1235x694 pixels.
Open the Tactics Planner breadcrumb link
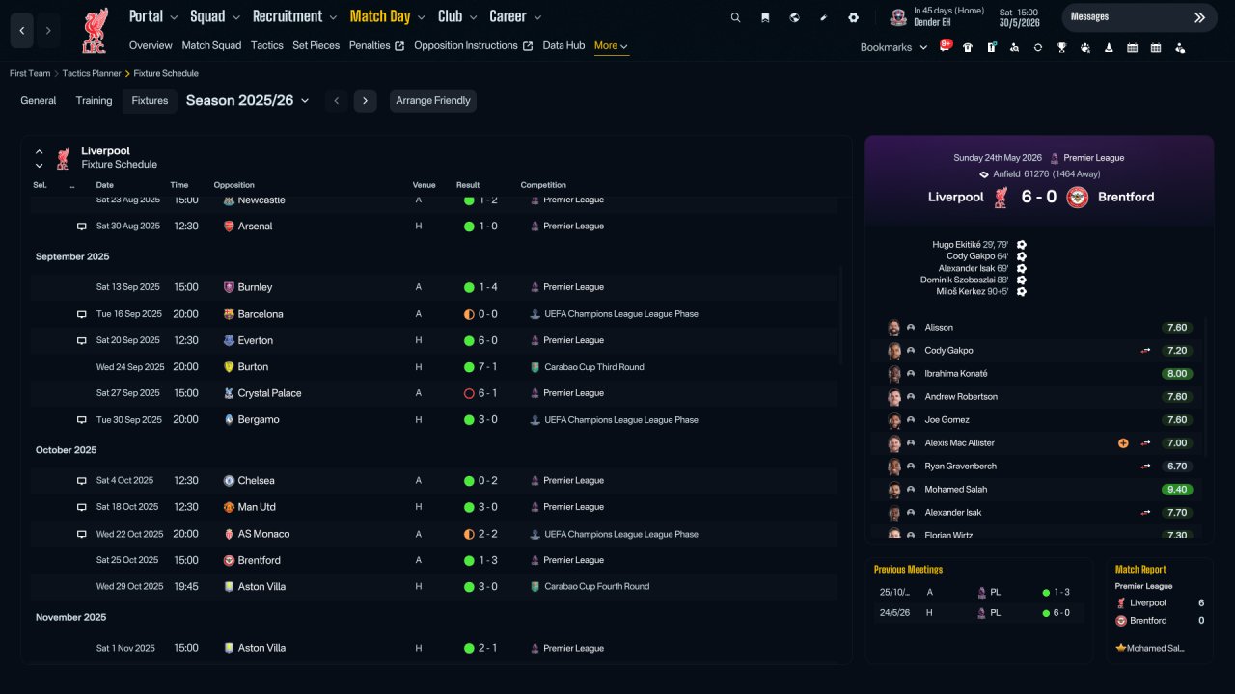[92, 73]
